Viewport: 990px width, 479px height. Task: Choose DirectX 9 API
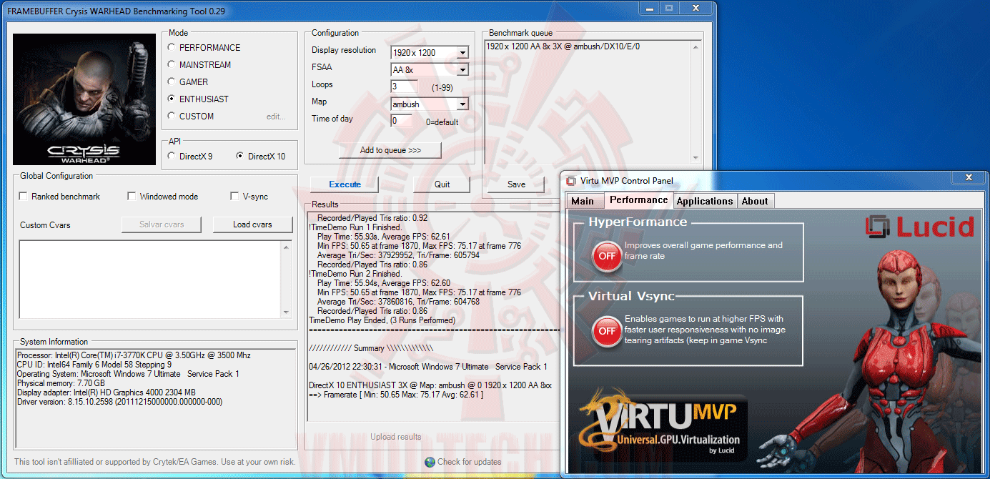tap(190, 157)
